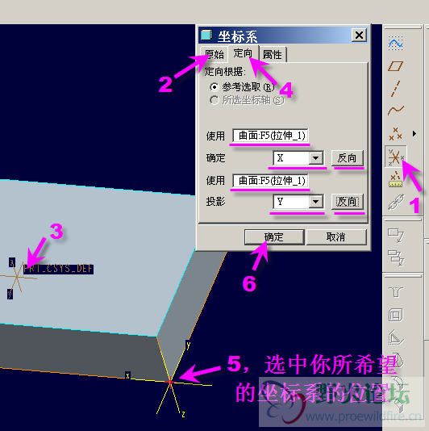Switch to the 原始 tab
429x431 pixels.
[214, 54]
